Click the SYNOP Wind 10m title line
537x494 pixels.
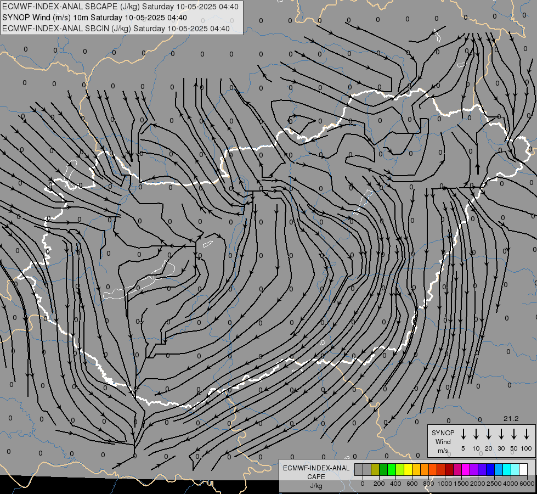[94, 18]
